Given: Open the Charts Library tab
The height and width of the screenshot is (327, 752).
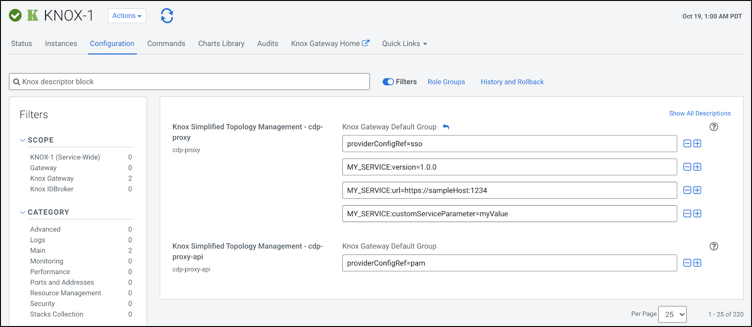Looking at the screenshot, I should [221, 44].
